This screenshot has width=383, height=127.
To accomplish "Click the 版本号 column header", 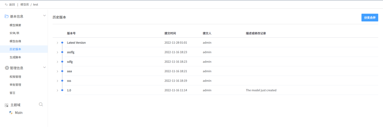I will pyautogui.click(x=71, y=33).
